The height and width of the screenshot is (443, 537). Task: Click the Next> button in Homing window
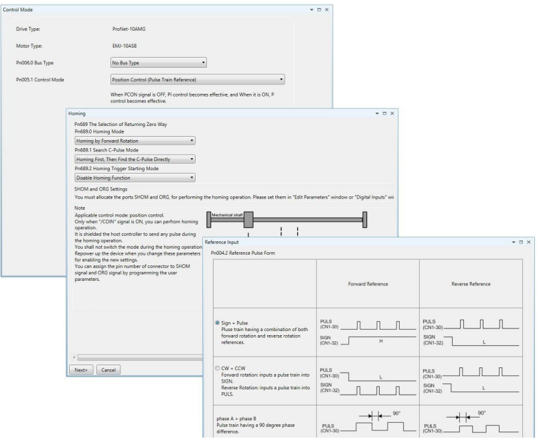click(x=81, y=370)
